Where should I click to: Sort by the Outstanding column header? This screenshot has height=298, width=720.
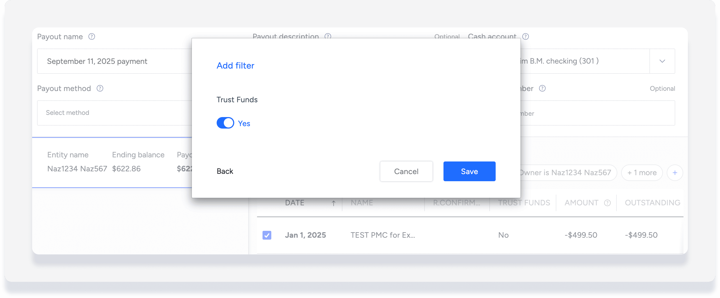tap(652, 203)
